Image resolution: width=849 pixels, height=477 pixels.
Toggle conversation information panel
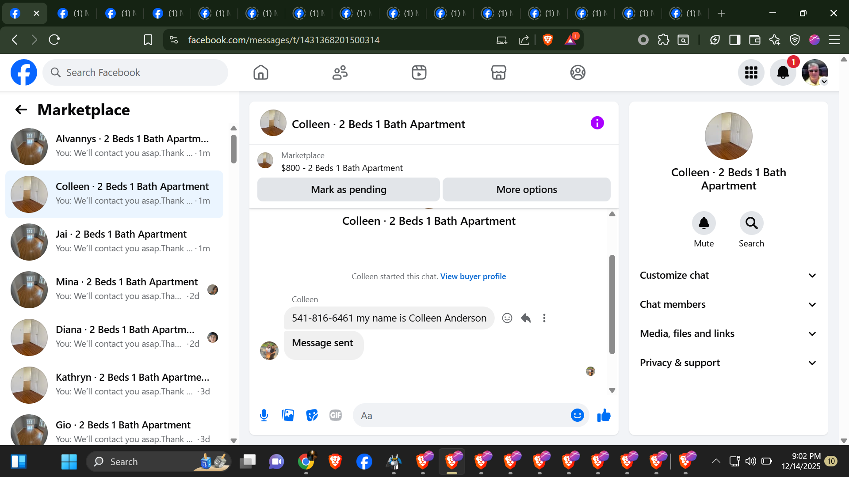tap(597, 123)
